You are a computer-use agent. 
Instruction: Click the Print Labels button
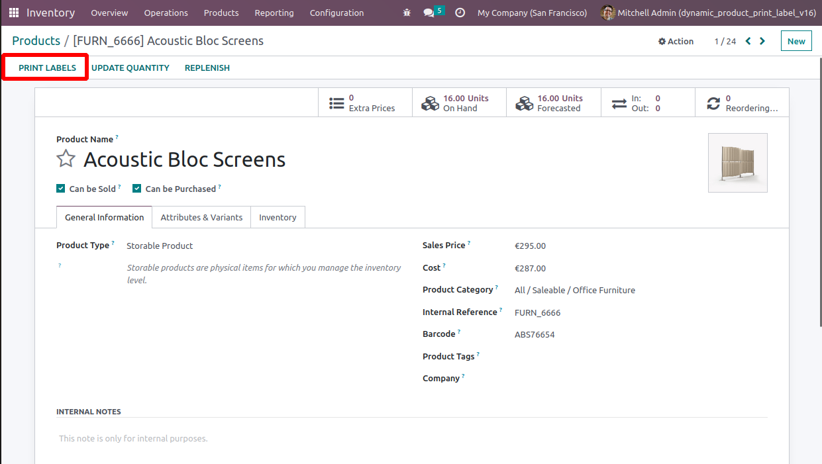47,68
